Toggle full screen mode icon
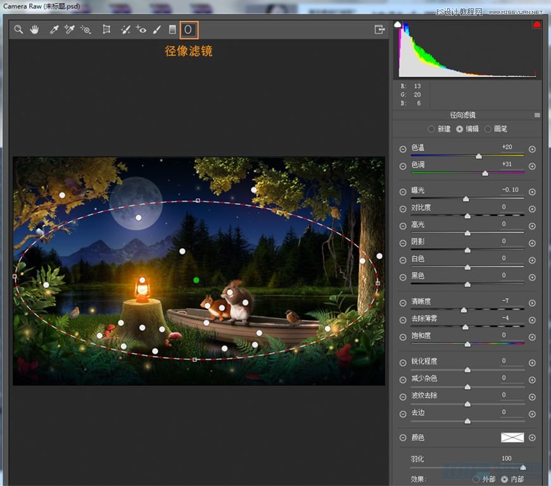Screen dimensions: 551x486 coord(379,29)
